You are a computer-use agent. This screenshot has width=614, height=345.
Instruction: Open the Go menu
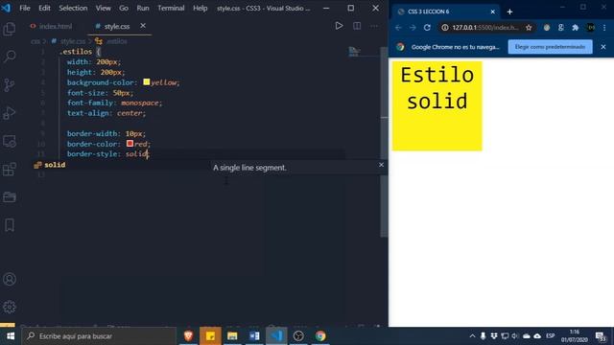point(124,8)
